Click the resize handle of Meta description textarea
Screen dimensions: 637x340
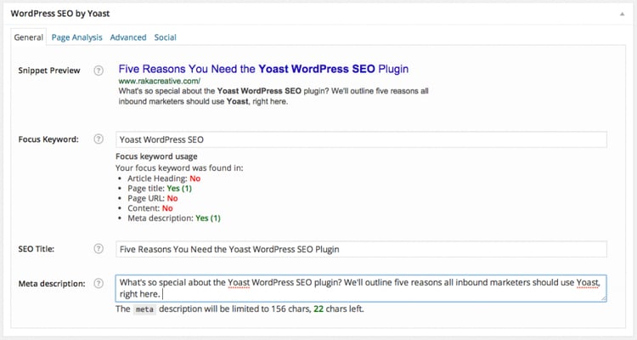tap(604, 298)
